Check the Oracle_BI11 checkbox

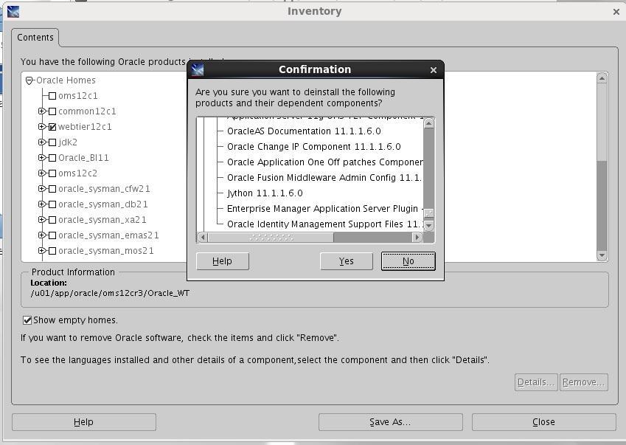pos(52,158)
